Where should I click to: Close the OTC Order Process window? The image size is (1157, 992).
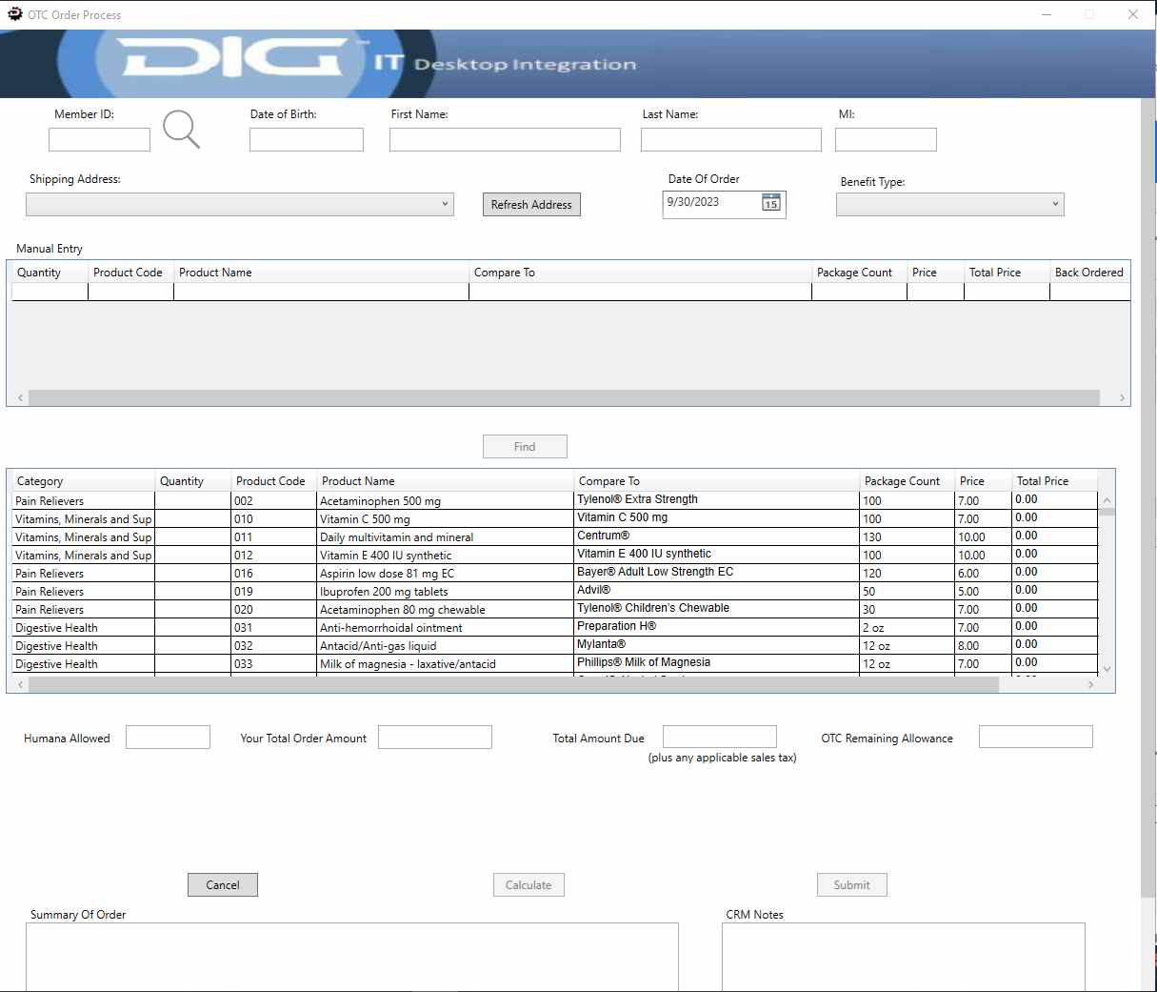[x=1133, y=14]
